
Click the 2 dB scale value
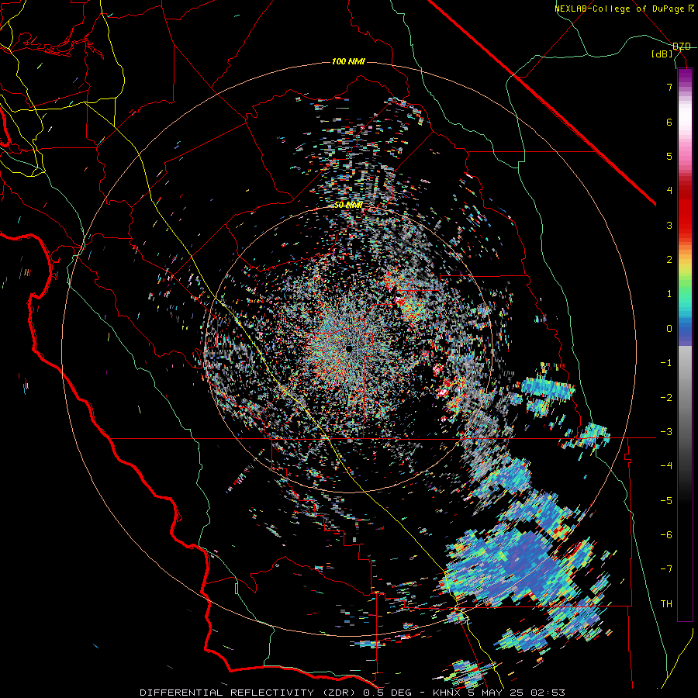(x=669, y=260)
